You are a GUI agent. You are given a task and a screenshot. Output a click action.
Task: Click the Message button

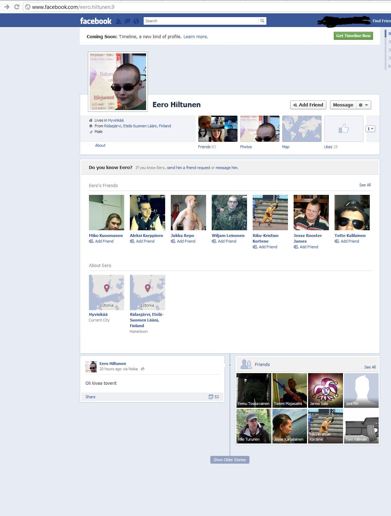click(343, 105)
